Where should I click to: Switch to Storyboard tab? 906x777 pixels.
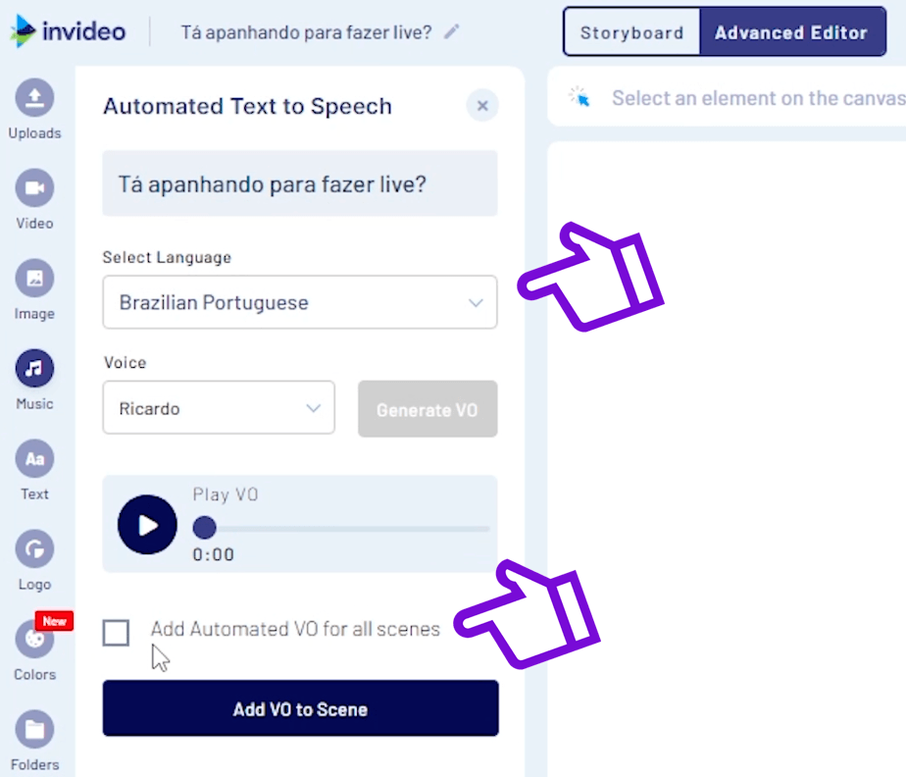[x=631, y=32]
